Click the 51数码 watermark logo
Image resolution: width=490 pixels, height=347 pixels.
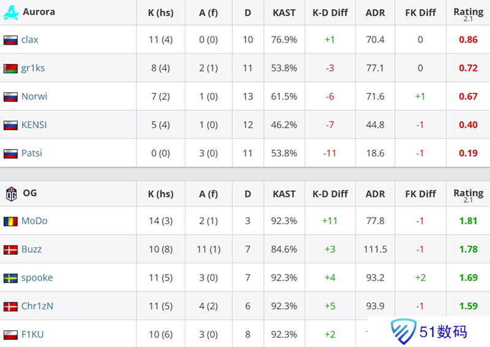[430, 332]
